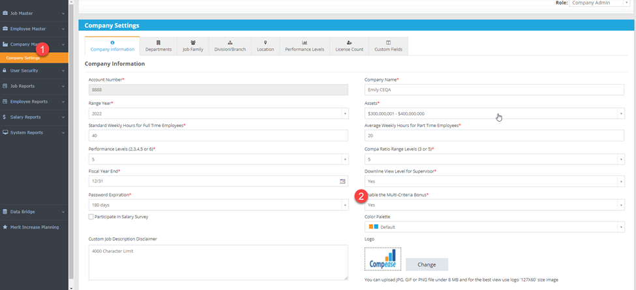Open the Role dropdown
Image resolution: width=636 pixels, height=290 pixels.
click(599, 3)
